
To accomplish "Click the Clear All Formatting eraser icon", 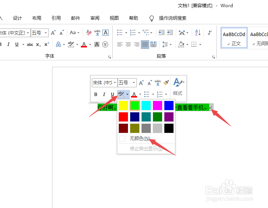I will tap(89, 33).
